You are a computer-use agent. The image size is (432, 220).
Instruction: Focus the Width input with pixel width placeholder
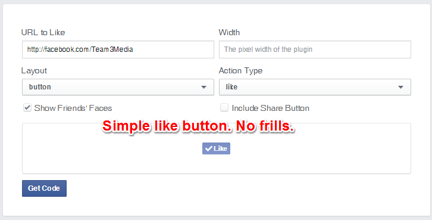[x=315, y=49]
